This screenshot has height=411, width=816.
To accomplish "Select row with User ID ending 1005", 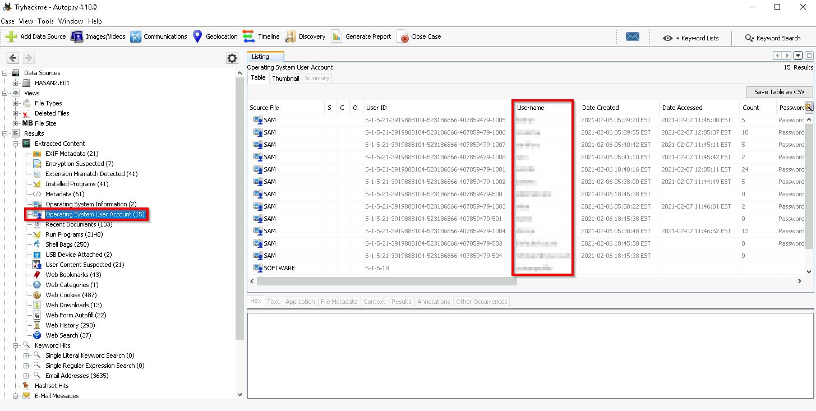I will (x=526, y=120).
